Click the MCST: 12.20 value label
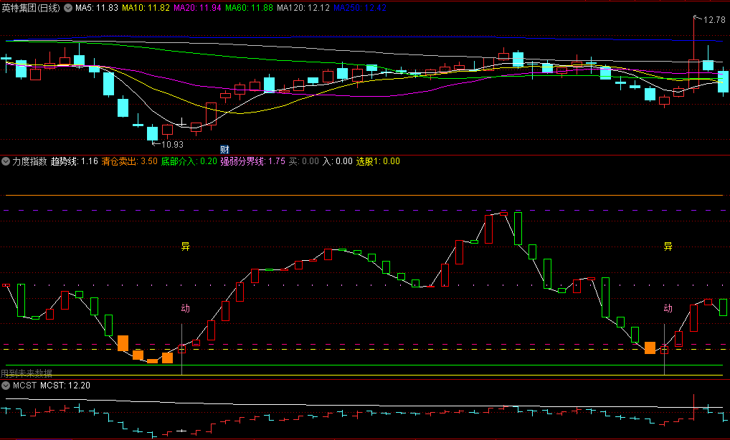The height and width of the screenshot is (440, 730). coord(65,386)
